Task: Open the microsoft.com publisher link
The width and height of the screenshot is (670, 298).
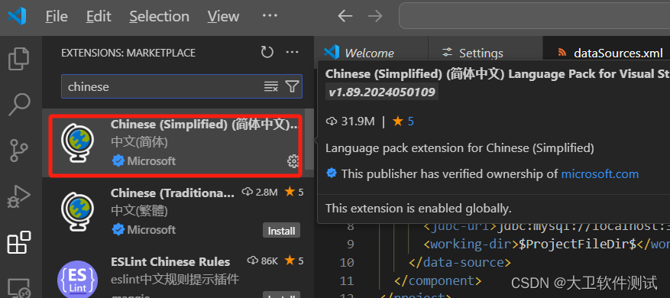Action: pos(600,174)
